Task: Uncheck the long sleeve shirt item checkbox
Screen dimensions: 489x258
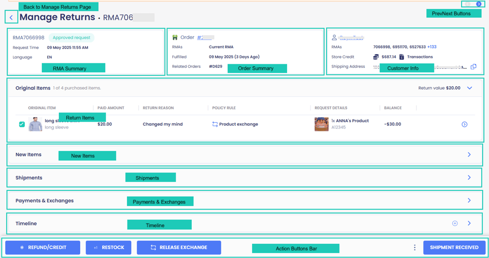Action: [22, 124]
